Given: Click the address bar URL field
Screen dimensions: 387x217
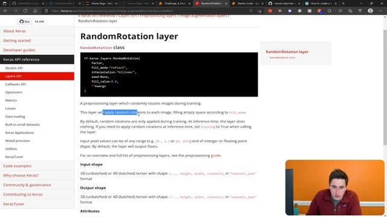Looking at the screenshot, I should (148, 11).
